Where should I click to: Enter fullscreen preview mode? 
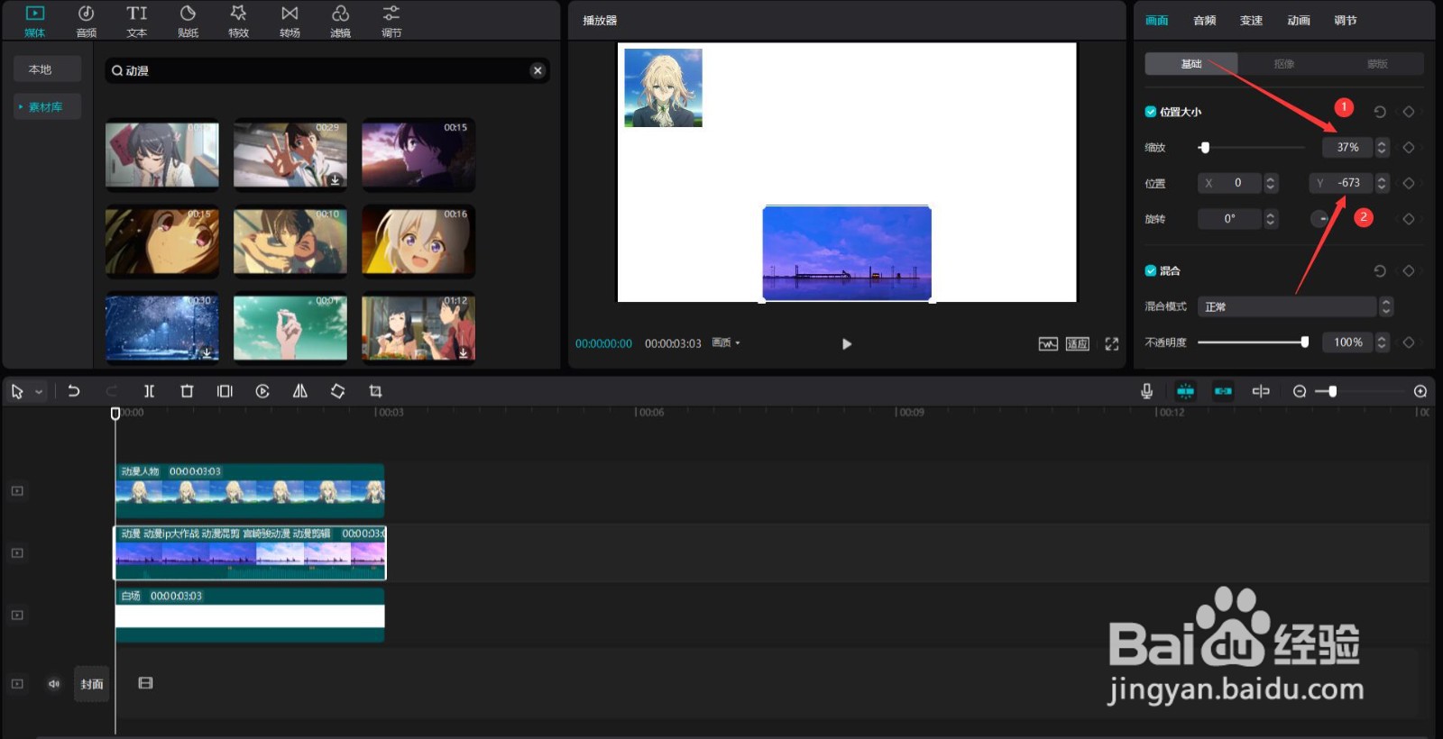click(x=1112, y=343)
